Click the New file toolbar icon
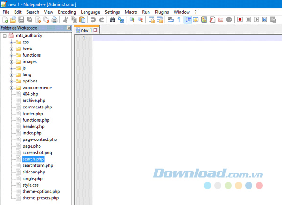This screenshot has width=282, height=205. [5, 20]
